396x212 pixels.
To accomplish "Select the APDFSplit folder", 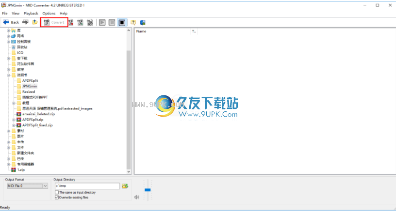I will (30, 80).
